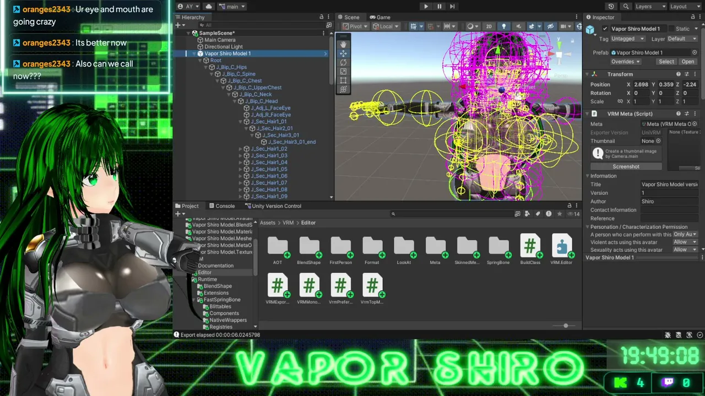Collapse the Transform component foldout

[x=588, y=74]
